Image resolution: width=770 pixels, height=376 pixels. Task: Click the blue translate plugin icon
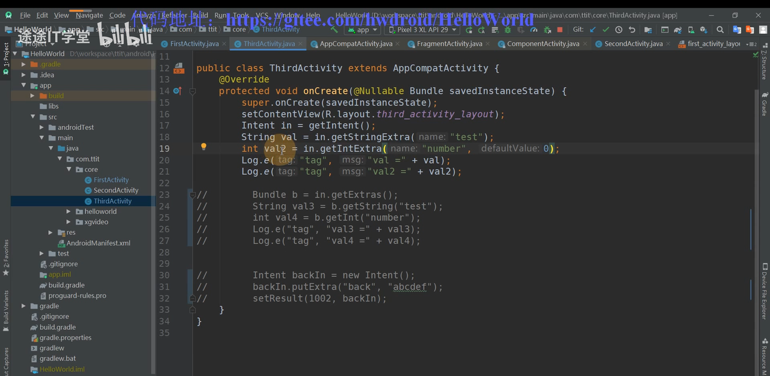tap(737, 29)
